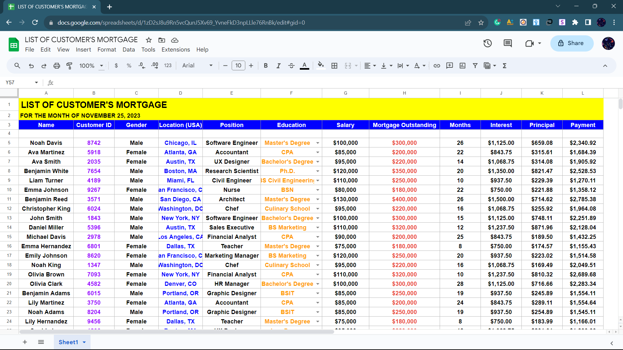Click the create filter icon
This screenshot has height=350, width=623.
click(x=475, y=66)
